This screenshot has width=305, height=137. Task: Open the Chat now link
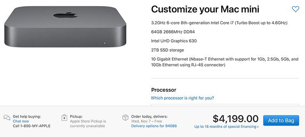[x=21, y=121]
